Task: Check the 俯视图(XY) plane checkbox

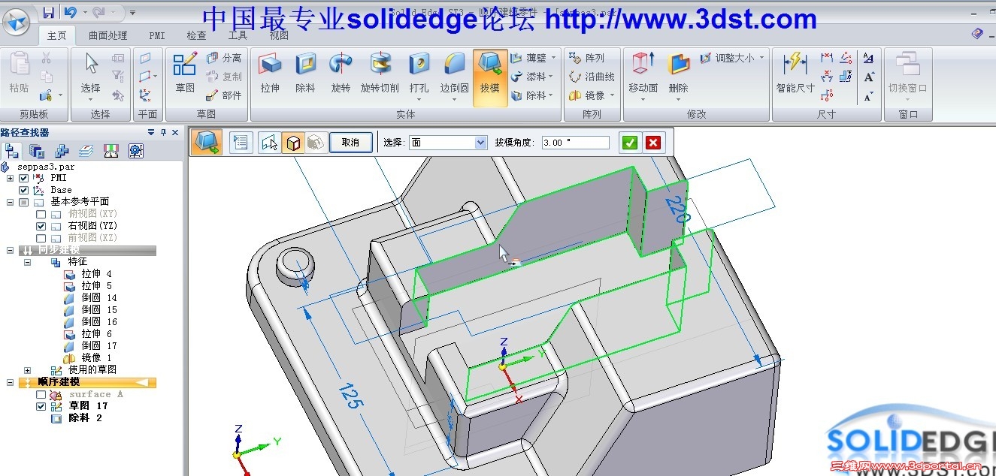Action: click(41, 214)
